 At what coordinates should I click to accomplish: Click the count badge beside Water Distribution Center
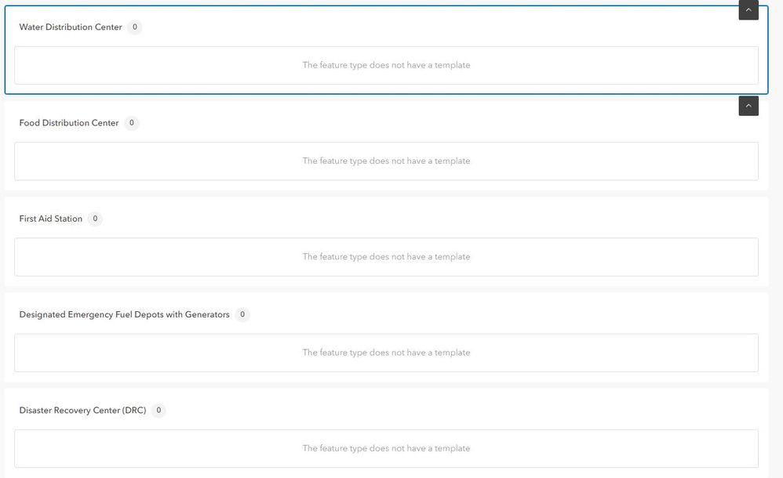135,27
